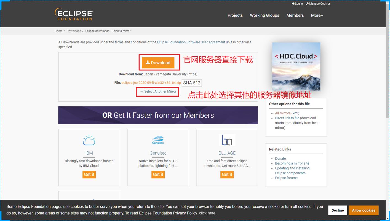Click Get it under BLU AGE

[227, 174]
